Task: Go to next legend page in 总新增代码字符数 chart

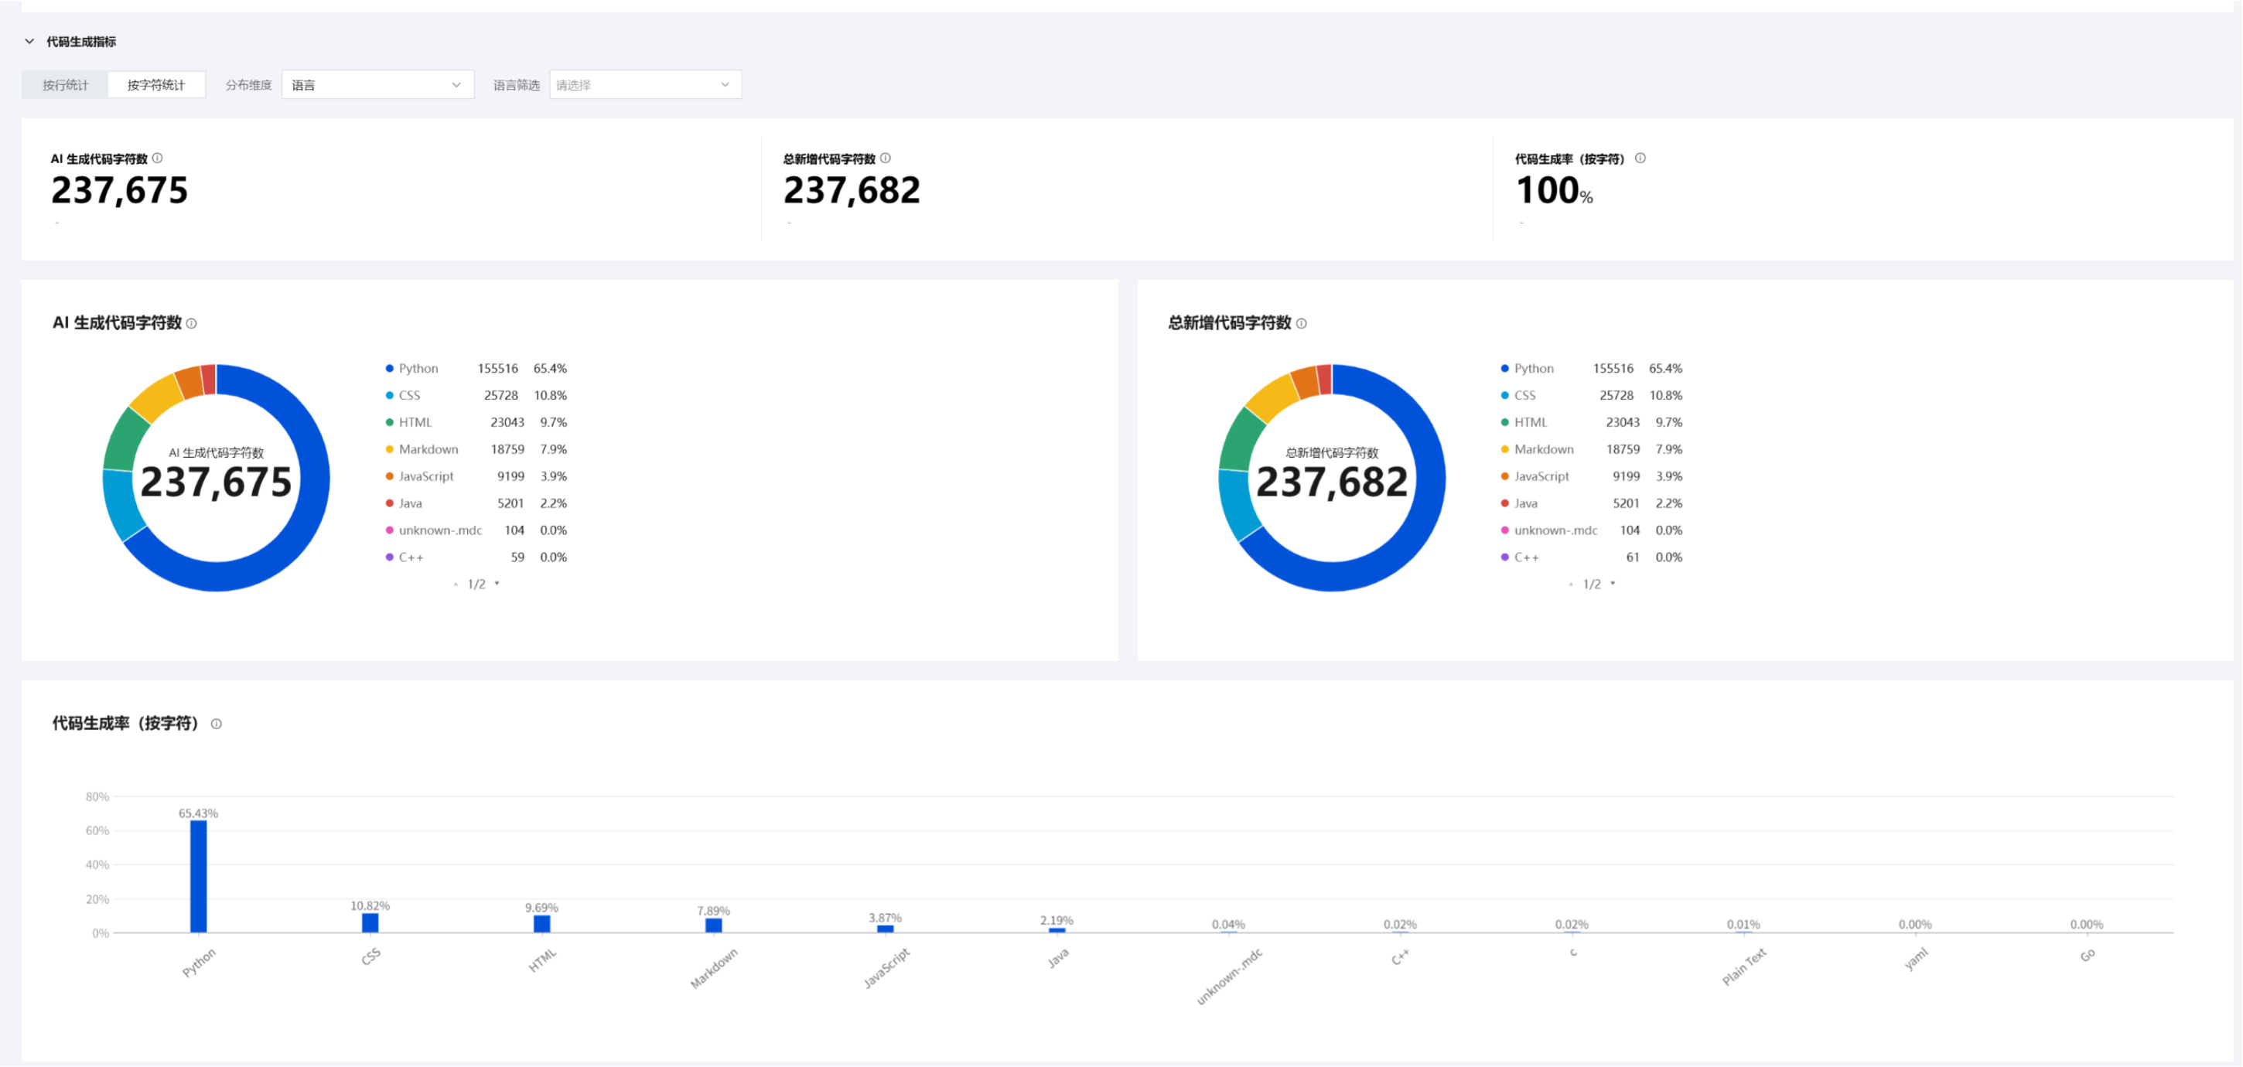Action: point(1613,584)
